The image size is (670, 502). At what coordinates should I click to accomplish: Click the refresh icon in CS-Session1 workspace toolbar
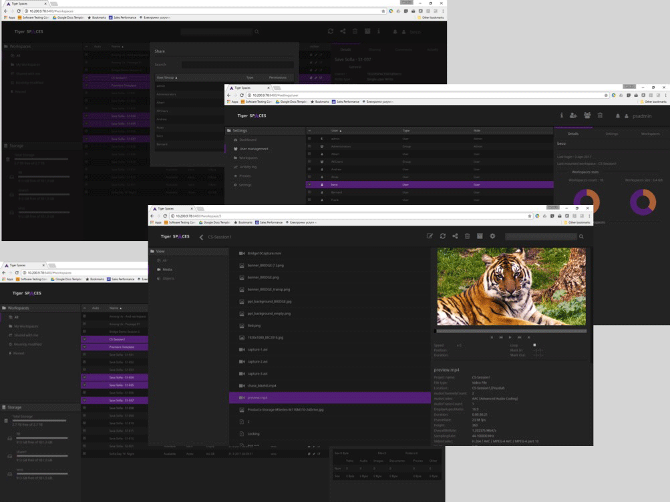(x=443, y=236)
